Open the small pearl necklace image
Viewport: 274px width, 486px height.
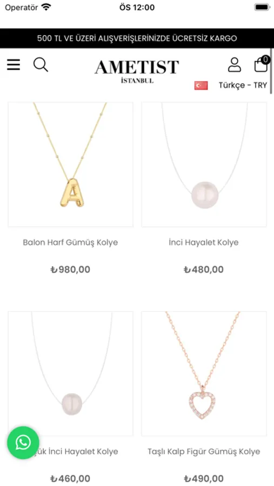pos(70,374)
